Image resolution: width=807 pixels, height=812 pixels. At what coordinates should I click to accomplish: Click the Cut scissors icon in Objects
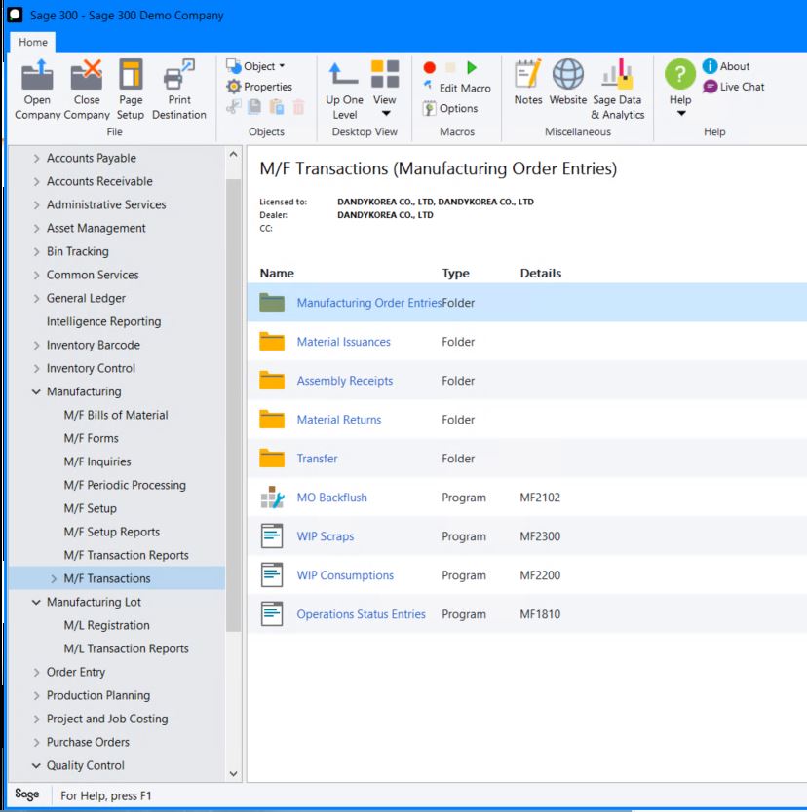point(234,107)
